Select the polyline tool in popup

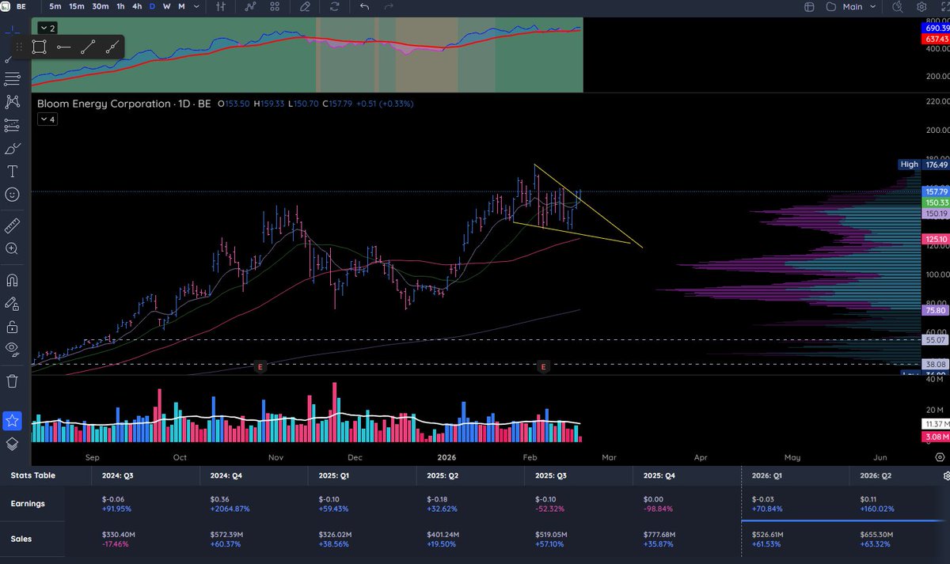pos(112,47)
